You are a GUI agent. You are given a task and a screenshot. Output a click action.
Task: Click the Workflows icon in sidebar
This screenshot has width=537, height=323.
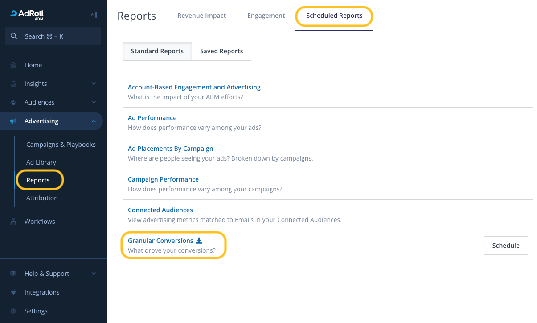pyautogui.click(x=13, y=222)
